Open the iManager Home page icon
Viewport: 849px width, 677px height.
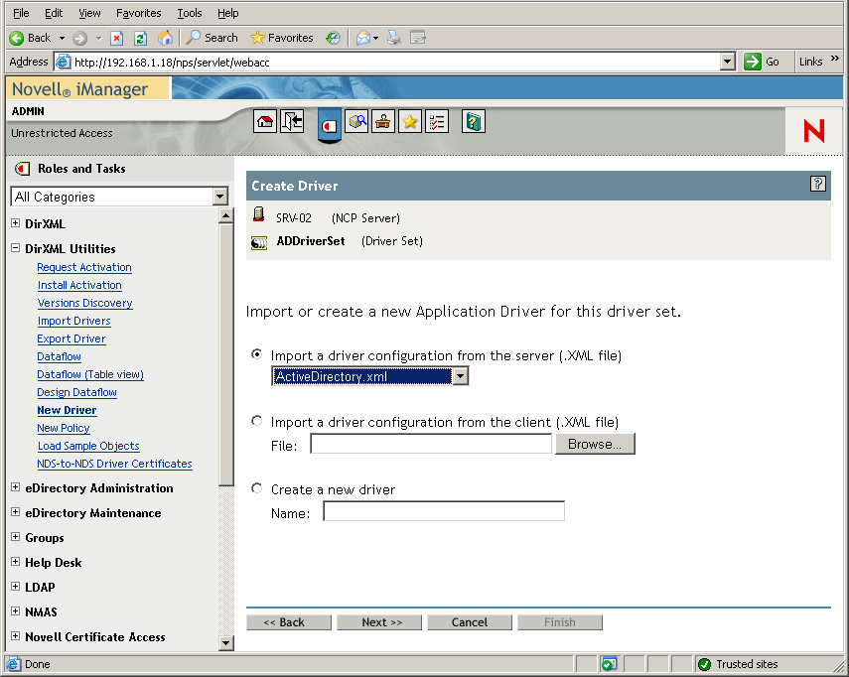(265, 121)
